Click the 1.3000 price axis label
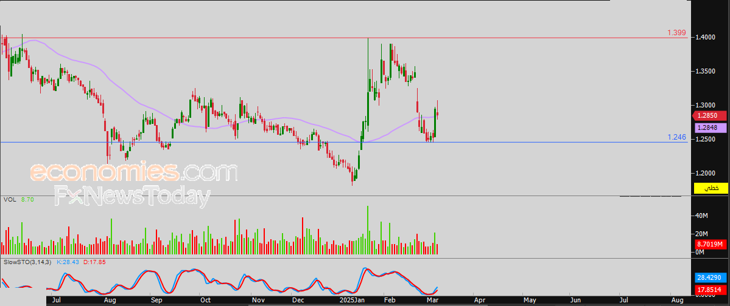This screenshot has width=730, height=306. pos(705,106)
